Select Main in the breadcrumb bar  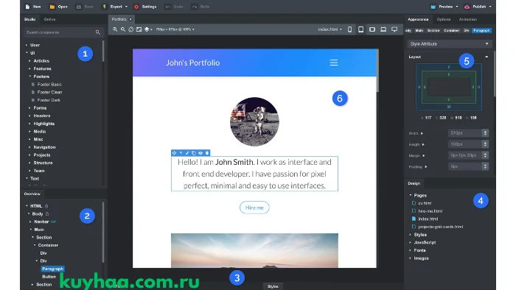coord(419,30)
